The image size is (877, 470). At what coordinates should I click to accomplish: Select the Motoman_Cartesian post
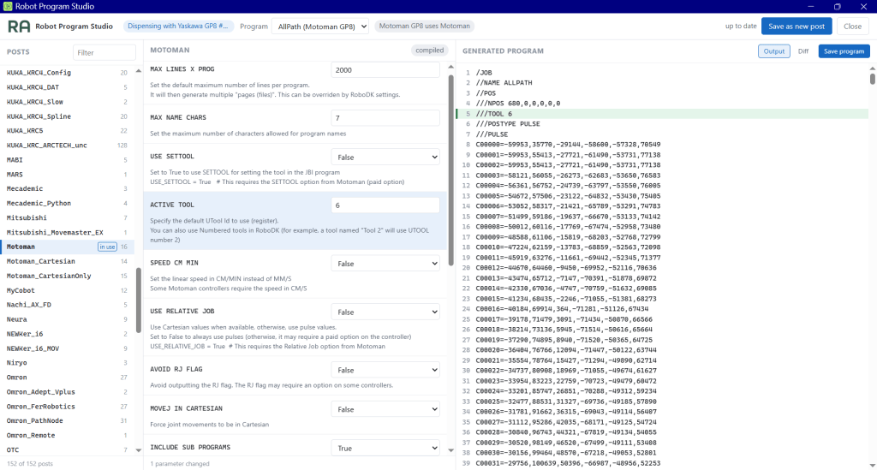tap(67, 261)
